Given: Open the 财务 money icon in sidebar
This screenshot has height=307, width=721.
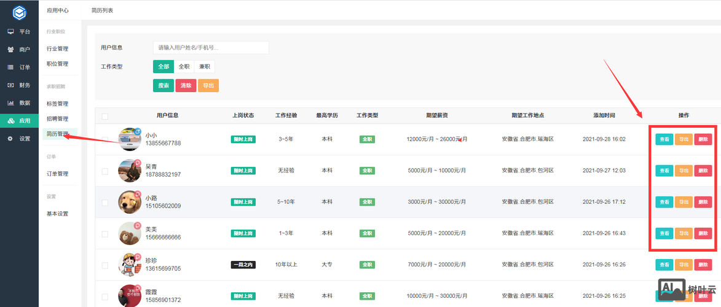Looking at the screenshot, I should tap(10, 85).
